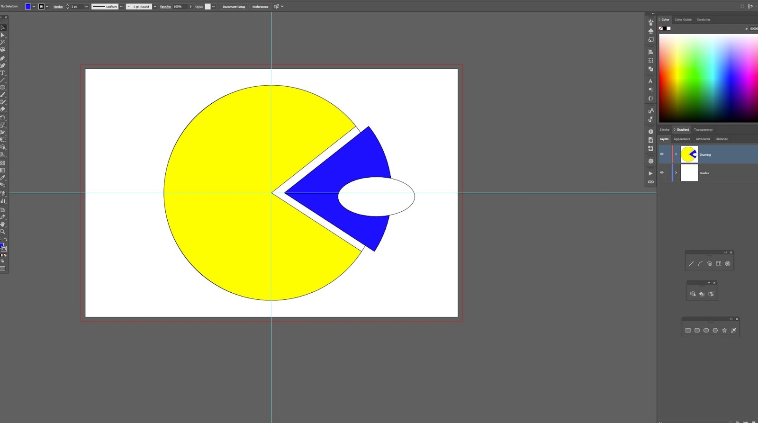
Task: Open the Pathfinder panel icon
Action: (x=650, y=69)
